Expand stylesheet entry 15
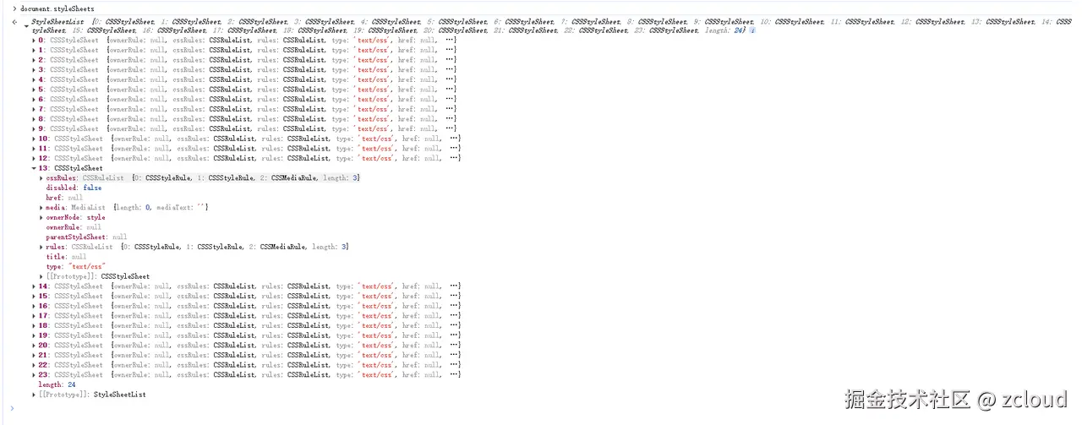Image resolution: width=1082 pixels, height=425 pixels. click(35, 296)
